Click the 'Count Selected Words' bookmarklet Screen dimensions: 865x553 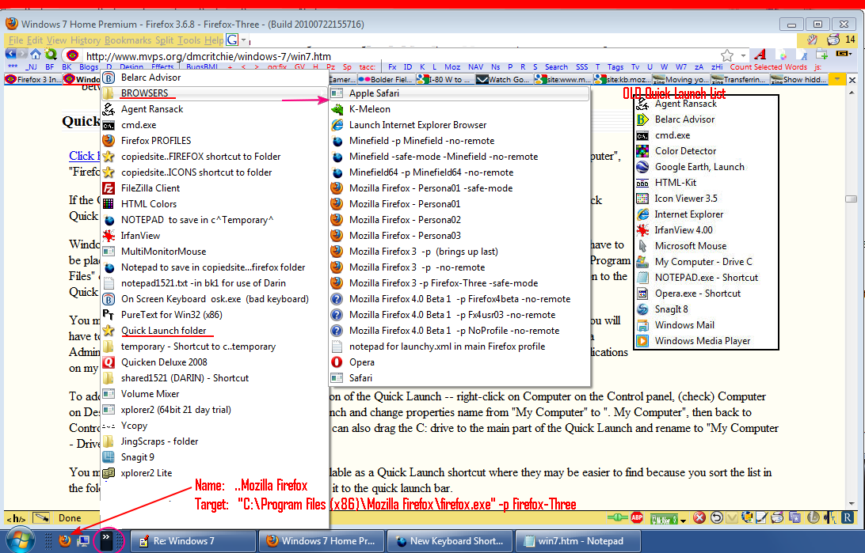pos(768,66)
